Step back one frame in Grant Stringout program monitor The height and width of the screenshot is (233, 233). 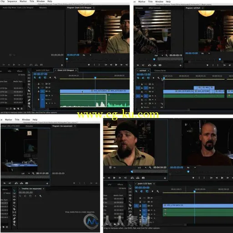[111, 65]
